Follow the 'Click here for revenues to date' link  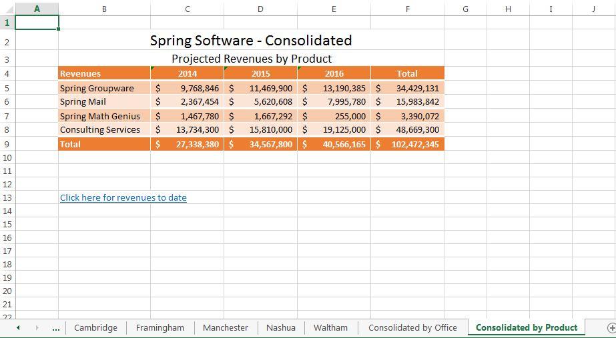click(x=123, y=197)
